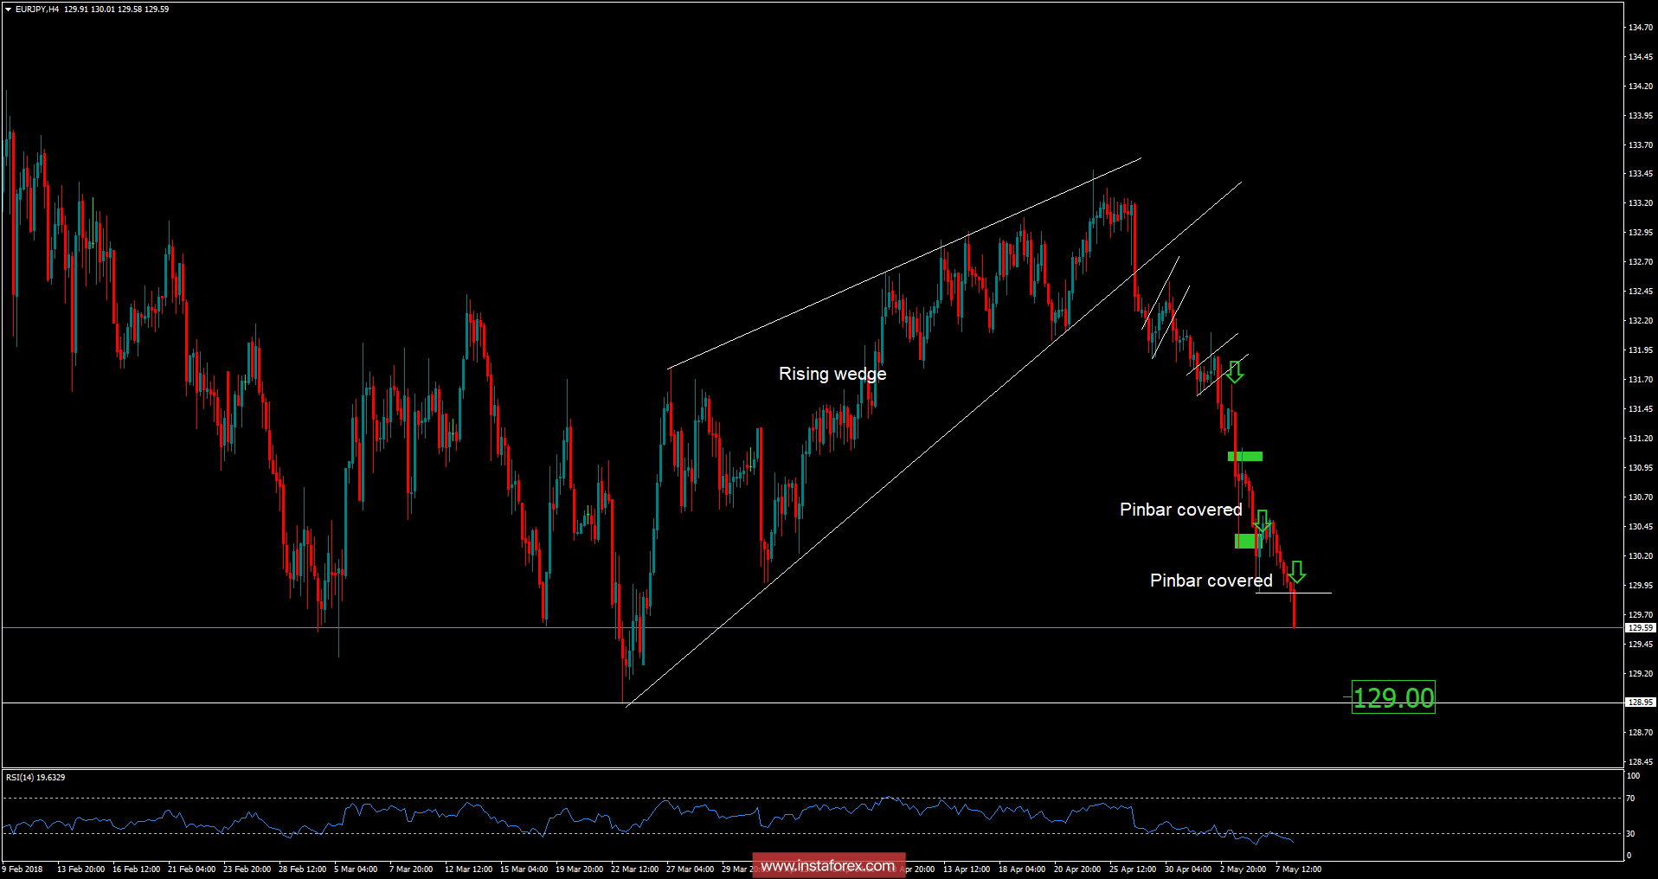
Task: Click the 128.95 horizontal line price tag
Action: [1641, 702]
